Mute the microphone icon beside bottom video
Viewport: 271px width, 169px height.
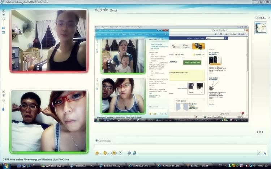click(3, 109)
